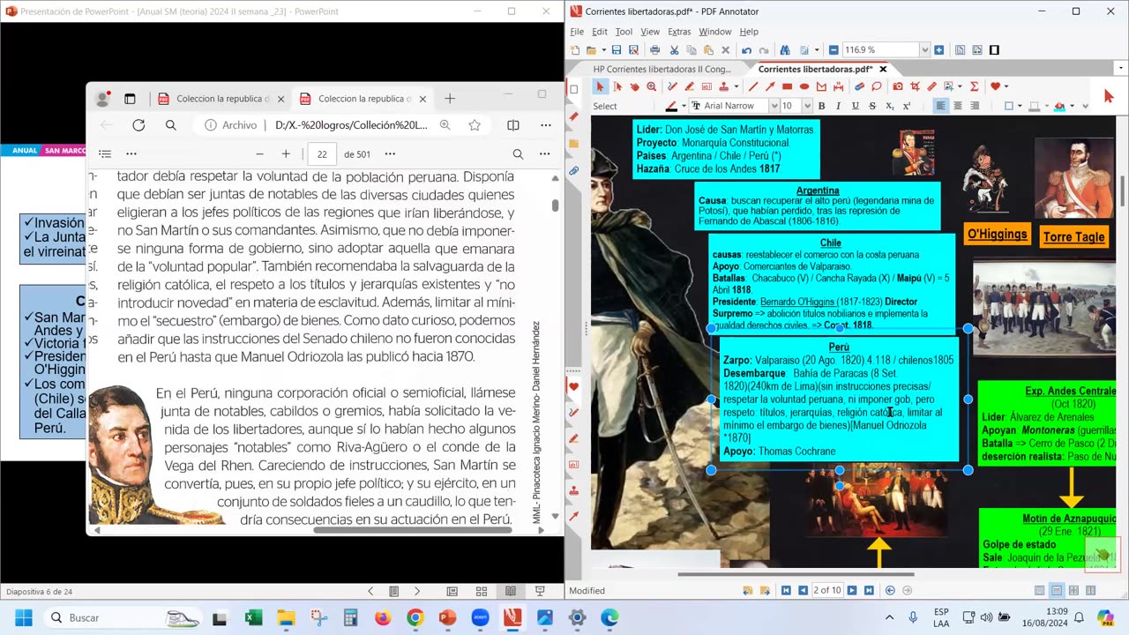Activate the Lasso selection tool
The height and width of the screenshot is (635, 1129).
(x=877, y=86)
